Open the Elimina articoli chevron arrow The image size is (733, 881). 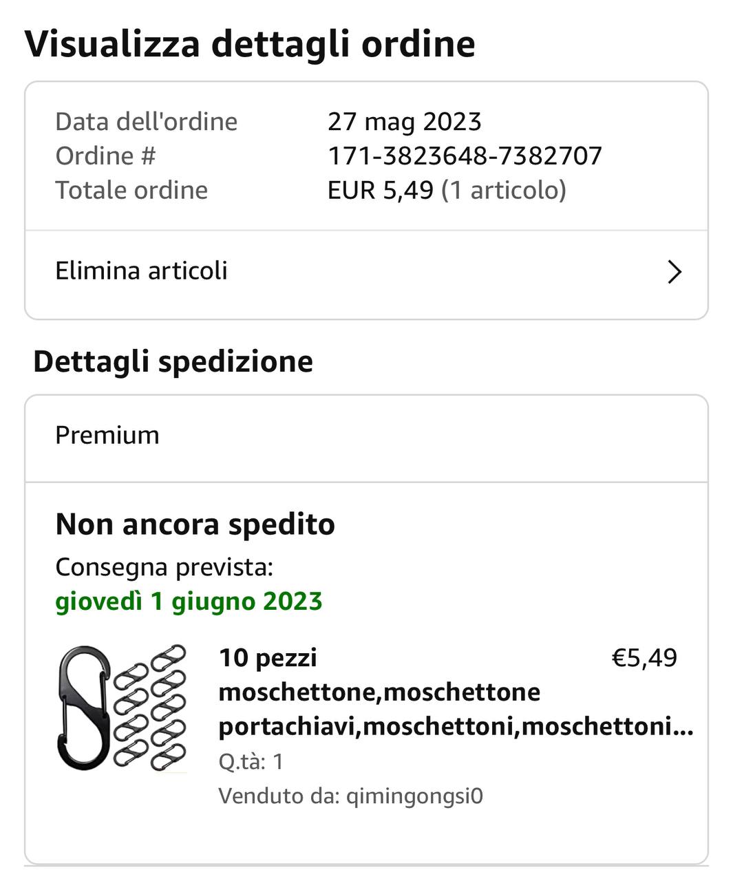tap(674, 272)
